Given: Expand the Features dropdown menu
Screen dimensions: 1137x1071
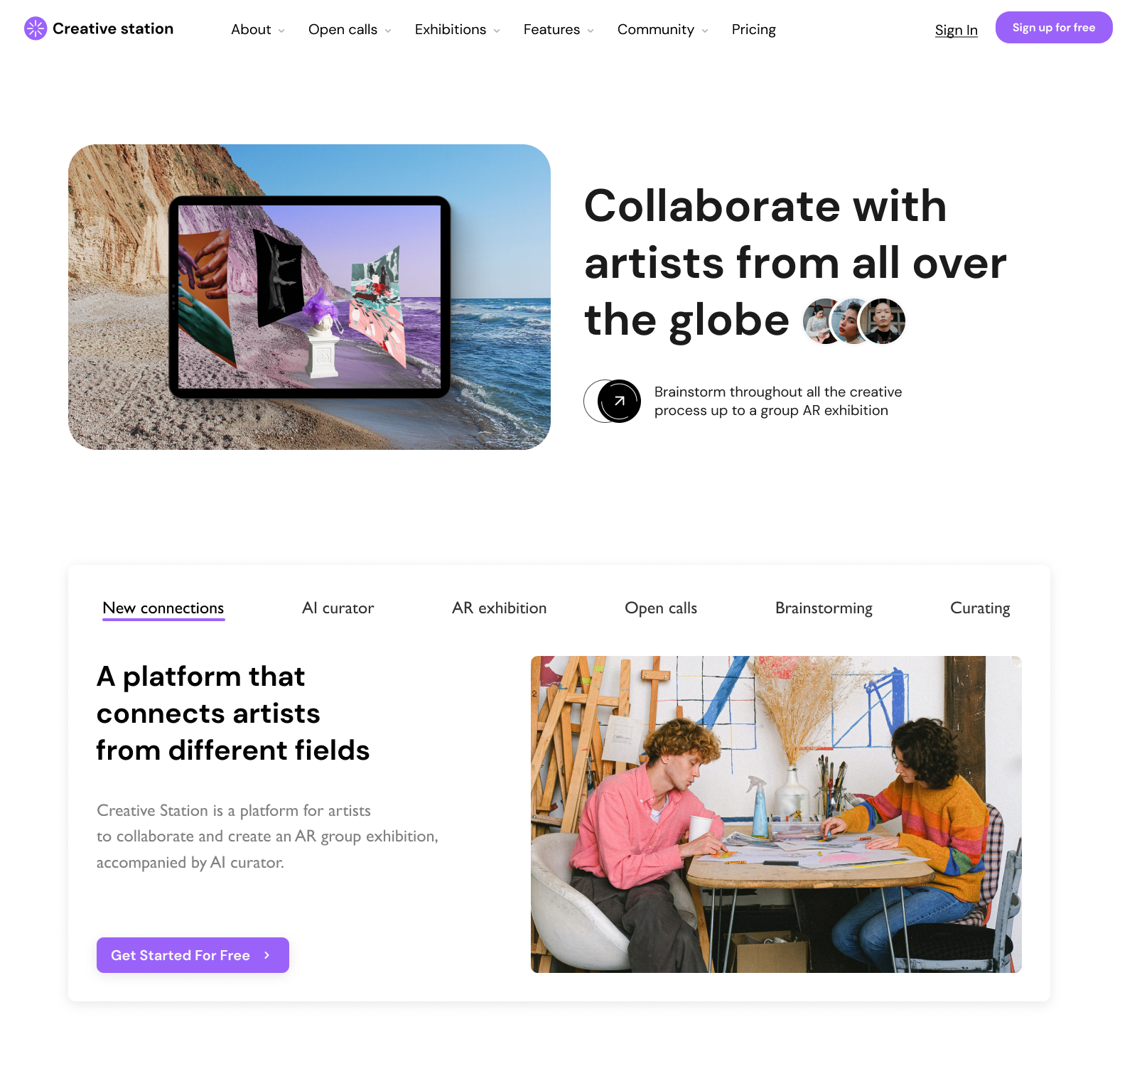Looking at the screenshot, I should click(x=559, y=29).
